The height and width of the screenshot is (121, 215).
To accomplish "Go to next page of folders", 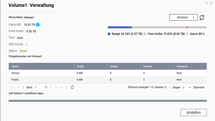I will pos(56,87).
